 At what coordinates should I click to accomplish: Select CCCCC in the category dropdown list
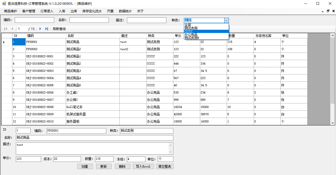coord(206,31)
